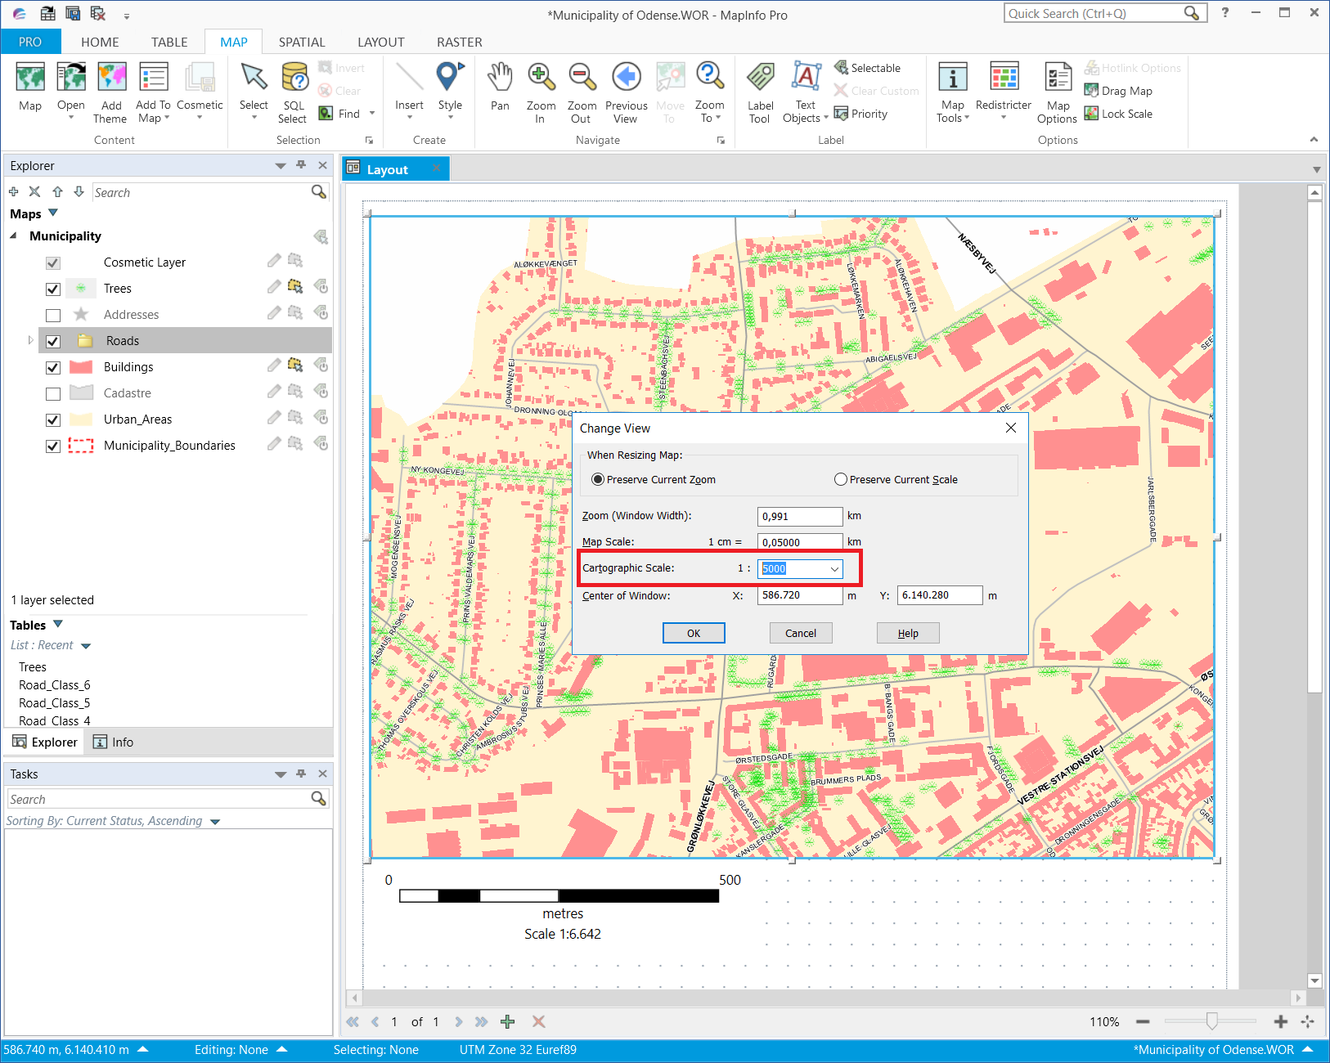Click the Find tool icon
The width and height of the screenshot is (1330, 1063).
[326, 113]
